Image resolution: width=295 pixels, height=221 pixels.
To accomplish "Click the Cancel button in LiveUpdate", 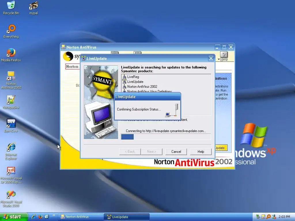I will click(x=176, y=152).
